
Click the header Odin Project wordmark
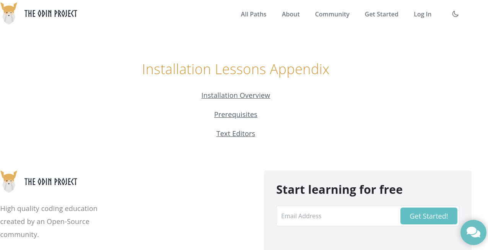50,13
